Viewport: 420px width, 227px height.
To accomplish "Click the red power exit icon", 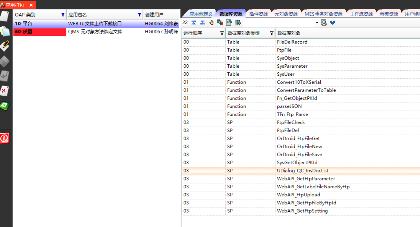I will tap(4, 138).
